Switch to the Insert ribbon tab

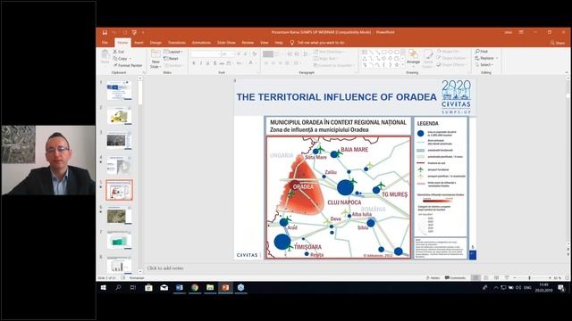[139, 43]
